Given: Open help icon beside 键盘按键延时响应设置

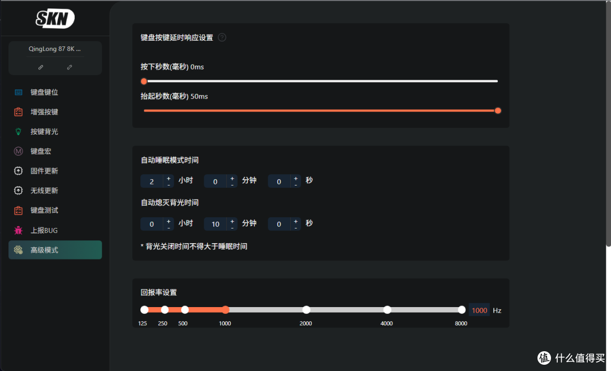Looking at the screenshot, I should (x=222, y=37).
